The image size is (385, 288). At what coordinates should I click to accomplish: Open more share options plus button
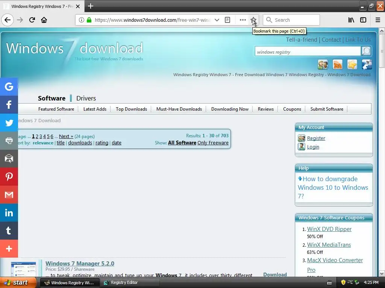click(9, 249)
